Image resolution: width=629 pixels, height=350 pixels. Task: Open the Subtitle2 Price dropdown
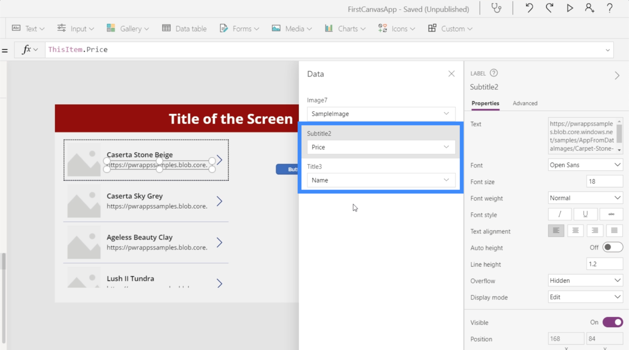coord(381,147)
